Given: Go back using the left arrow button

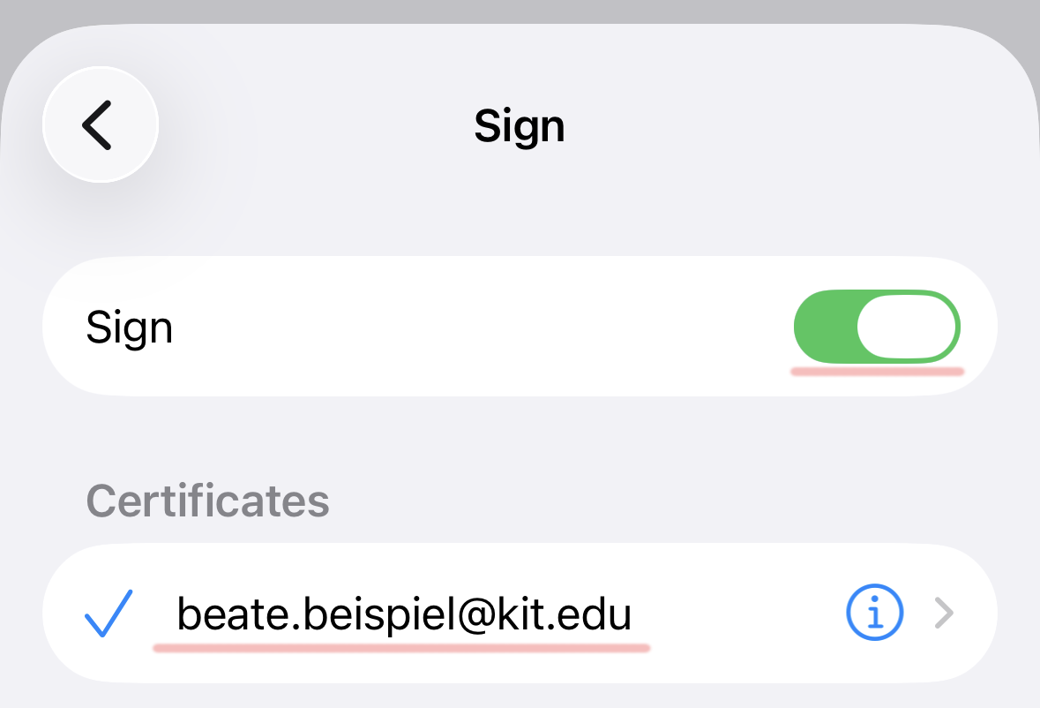Looking at the screenshot, I should pyautogui.click(x=100, y=124).
